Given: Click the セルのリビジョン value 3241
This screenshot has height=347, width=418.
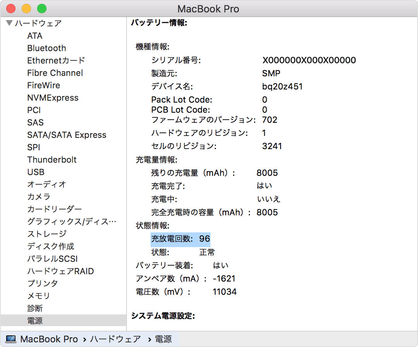Looking at the screenshot, I should [272, 146].
